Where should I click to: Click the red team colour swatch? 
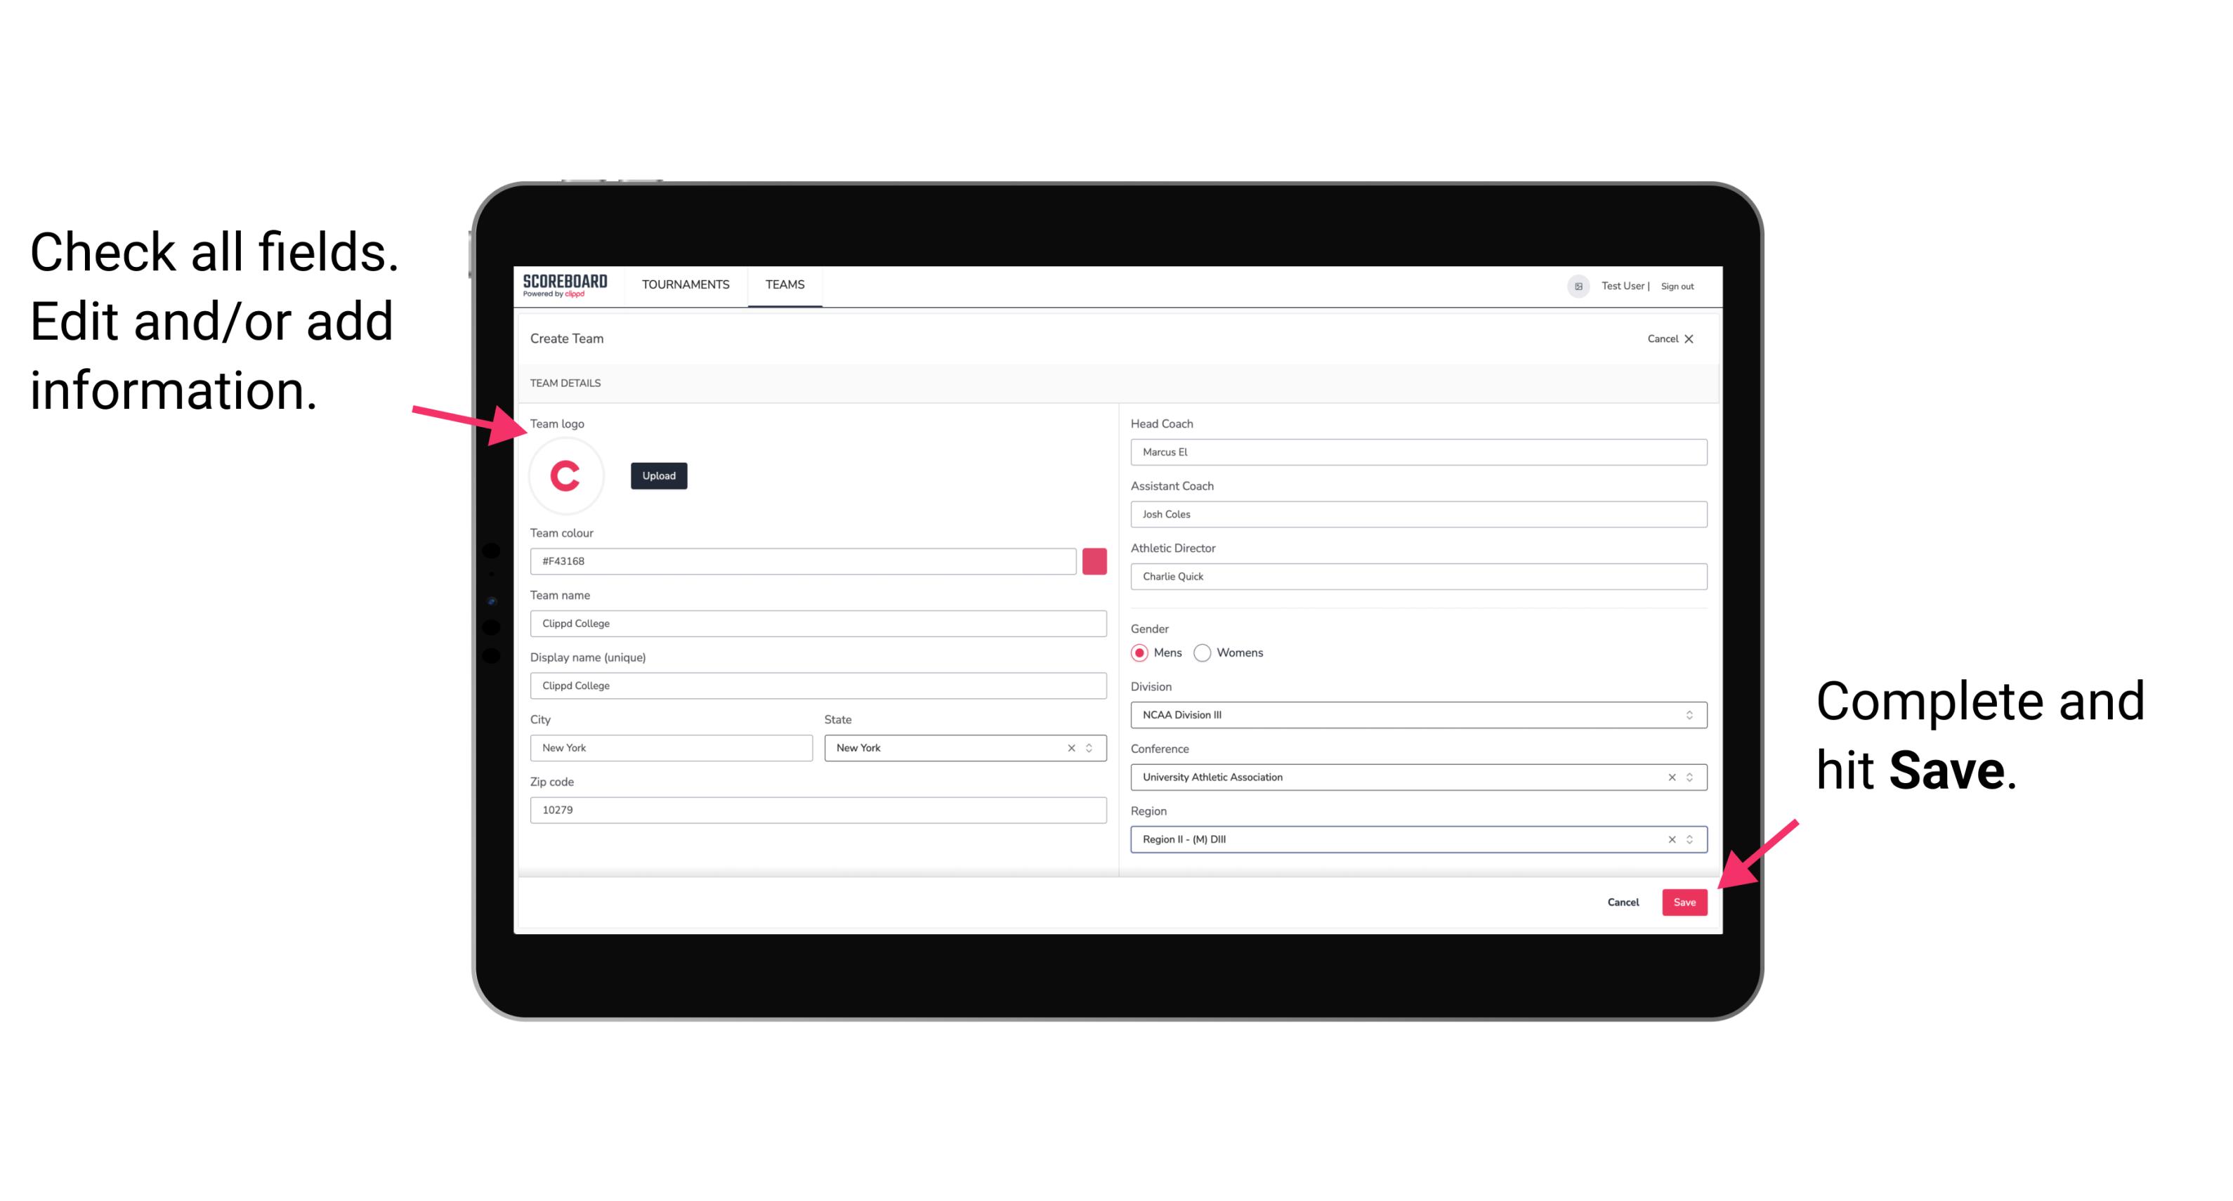point(1096,559)
